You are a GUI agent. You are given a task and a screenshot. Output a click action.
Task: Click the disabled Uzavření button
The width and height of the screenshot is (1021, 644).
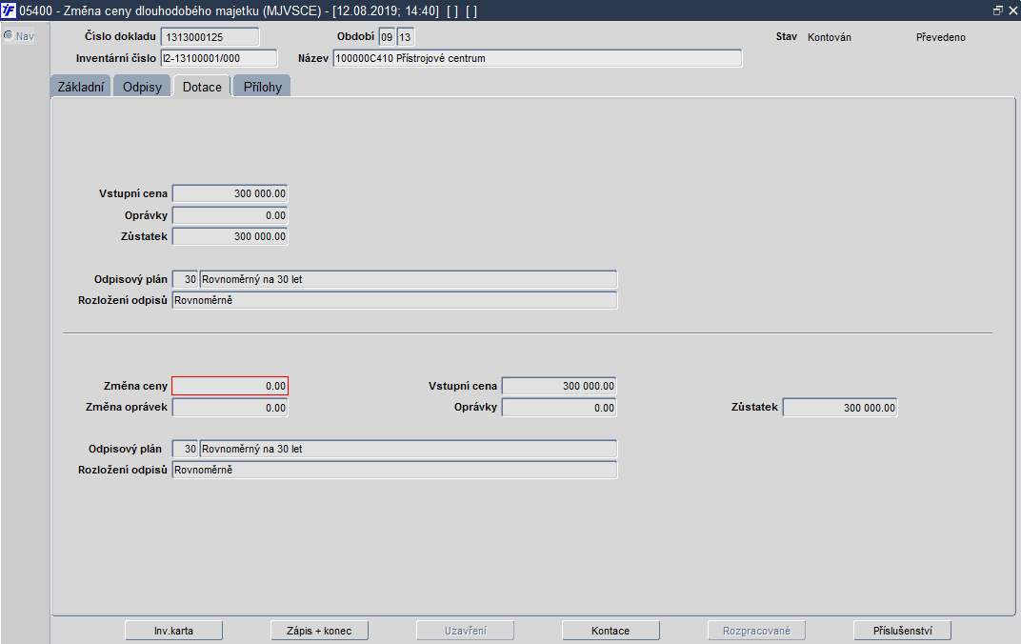(x=466, y=631)
